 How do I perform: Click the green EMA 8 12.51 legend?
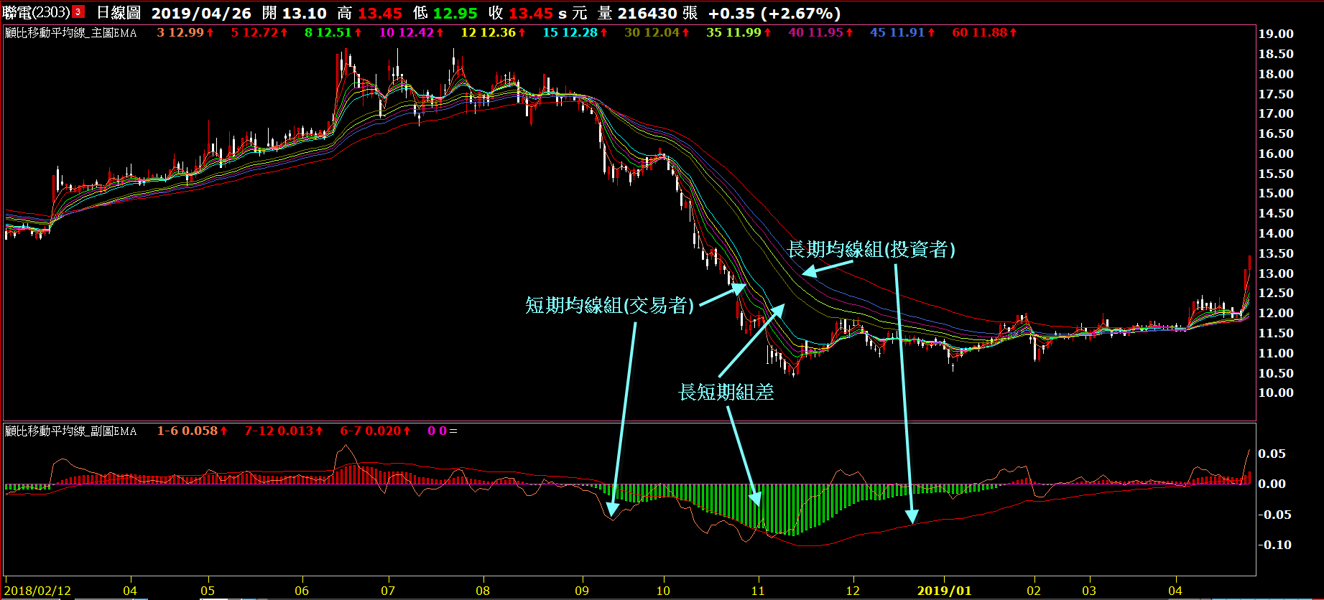(328, 33)
